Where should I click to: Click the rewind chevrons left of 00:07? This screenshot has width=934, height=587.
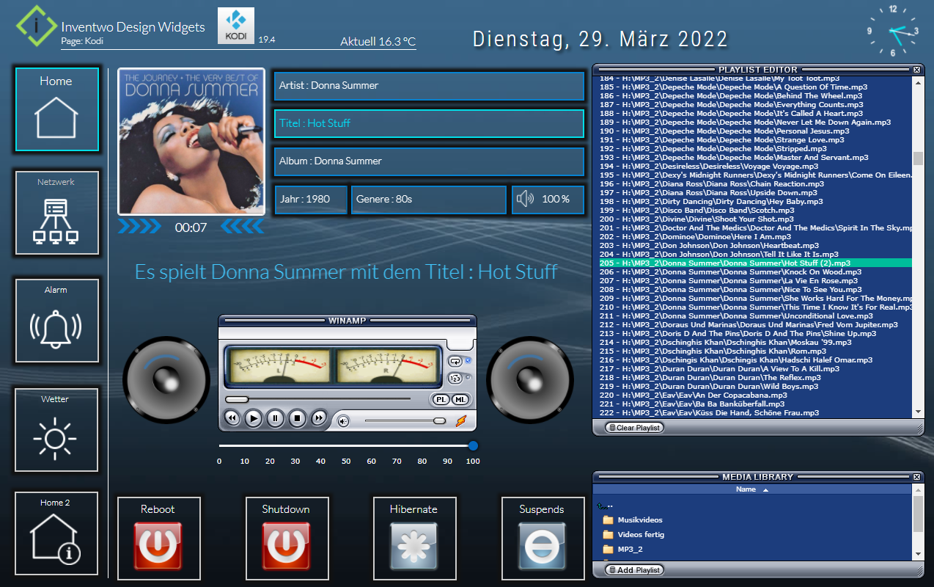(139, 227)
